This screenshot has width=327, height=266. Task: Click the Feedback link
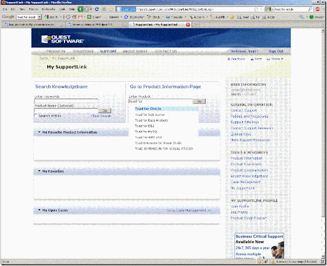click(x=236, y=59)
